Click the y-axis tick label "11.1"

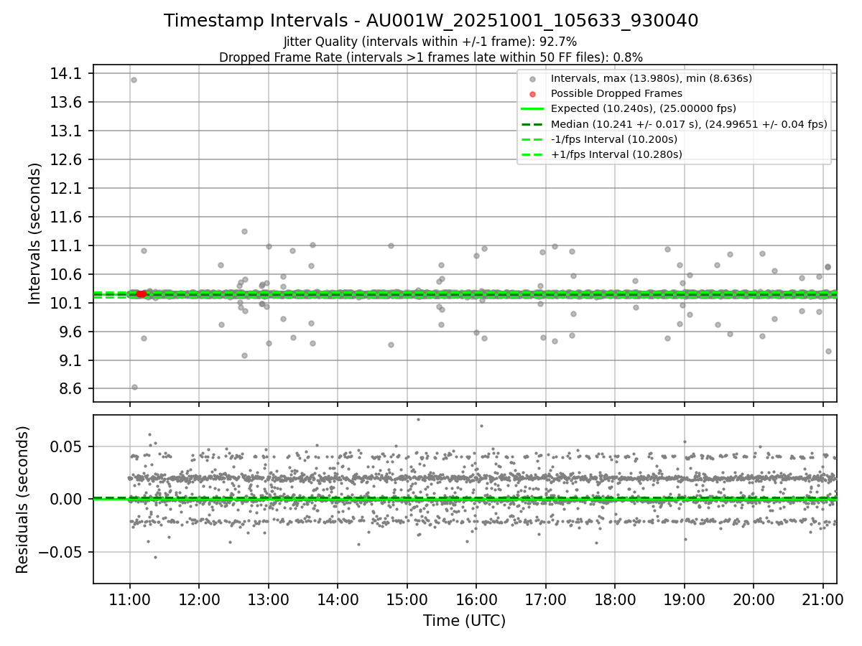pos(68,246)
